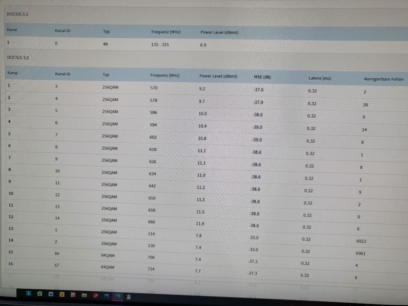The height and width of the screenshot is (306, 408).
Task: Select frequency cell '658'
Action: (152, 210)
